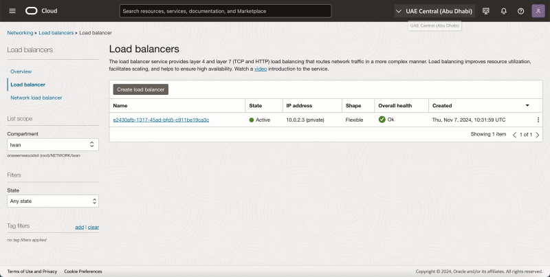
Task: Open the help question mark icon
Action: [x=520, y=11]
